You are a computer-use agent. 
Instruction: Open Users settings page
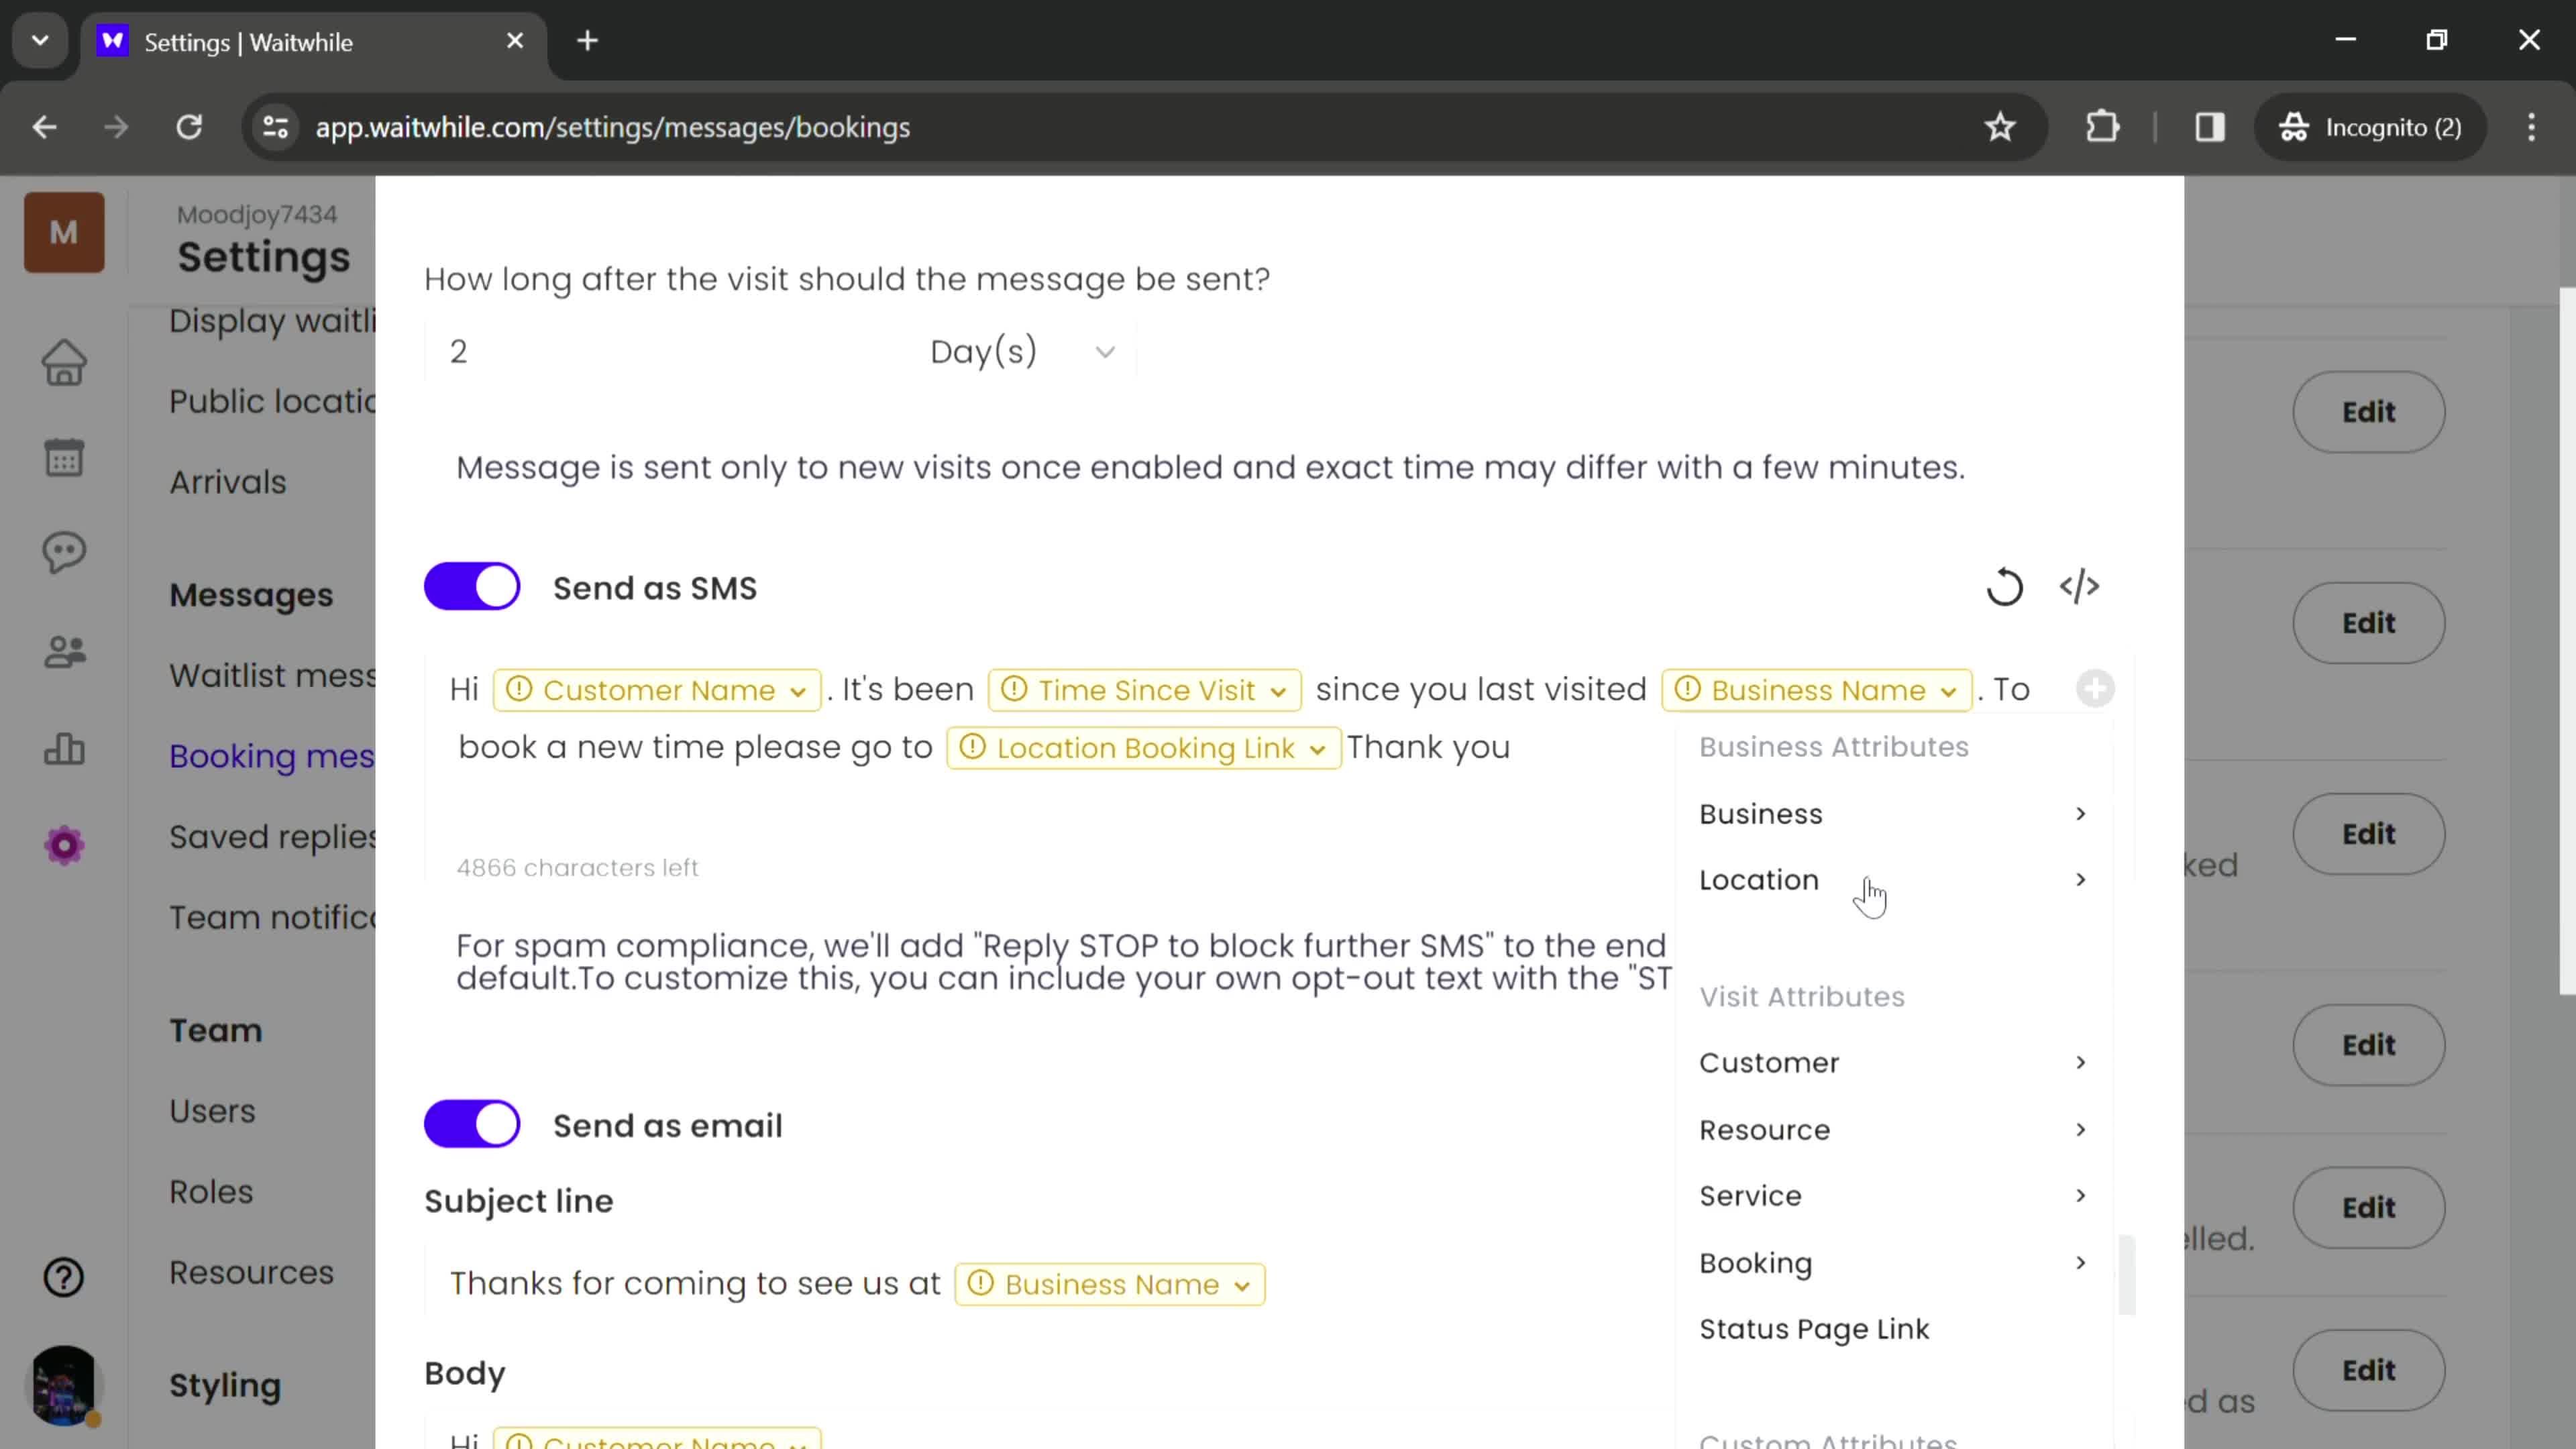point(212,1111)
